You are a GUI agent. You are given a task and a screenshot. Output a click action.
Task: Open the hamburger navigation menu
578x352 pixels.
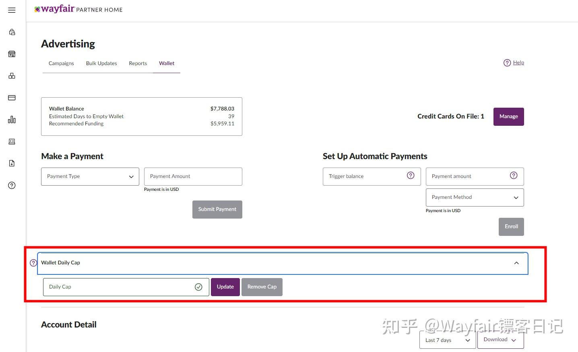pos(11,10)
